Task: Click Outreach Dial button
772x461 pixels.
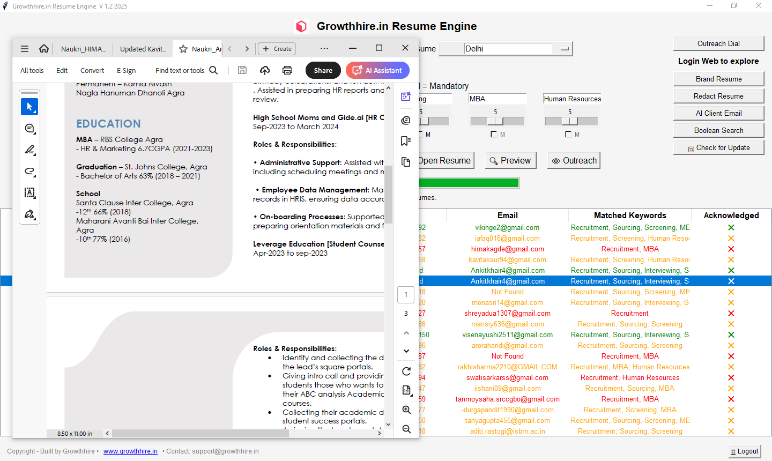Action: click(x=718, y=43)
